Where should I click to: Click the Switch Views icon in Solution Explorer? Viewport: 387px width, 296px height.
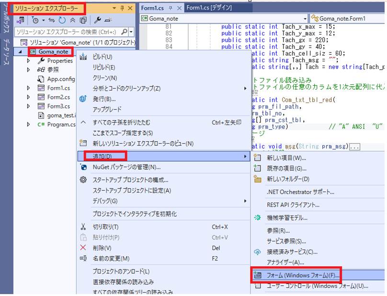[21, 20]
